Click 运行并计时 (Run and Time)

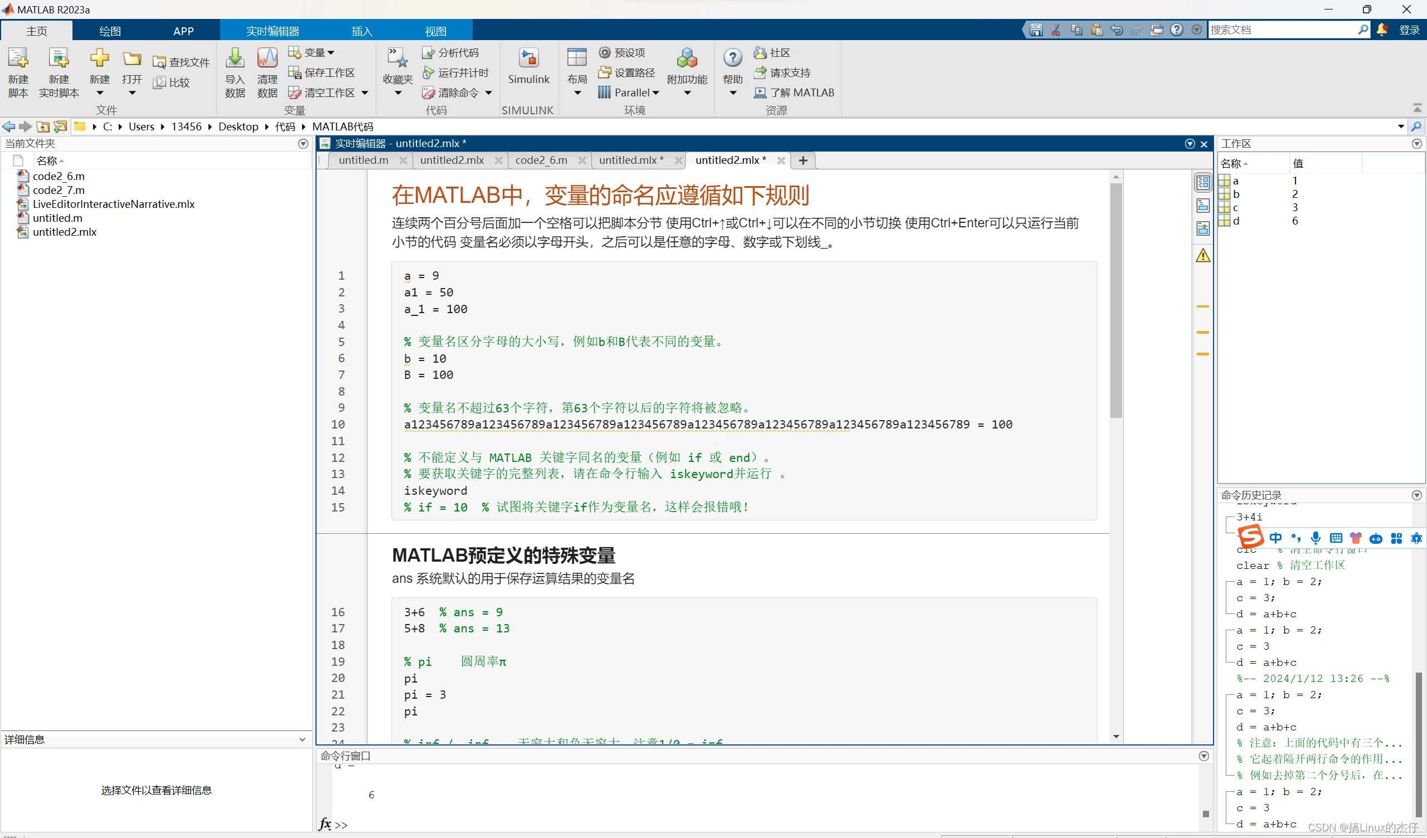click(456, 72)
